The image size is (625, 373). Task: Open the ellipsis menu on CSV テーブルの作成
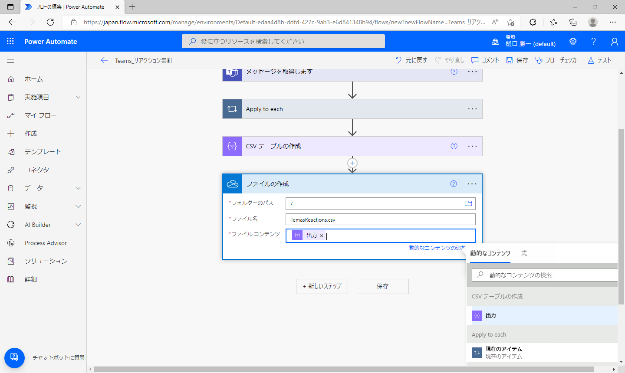point(472,146)
